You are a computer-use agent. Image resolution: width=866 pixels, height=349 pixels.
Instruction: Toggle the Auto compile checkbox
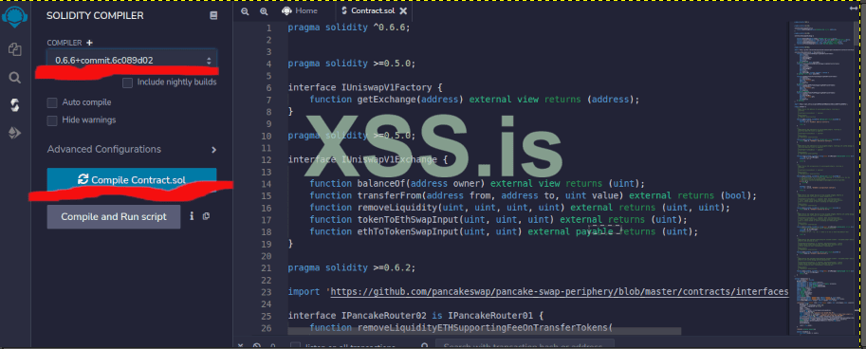coord(52,102)
